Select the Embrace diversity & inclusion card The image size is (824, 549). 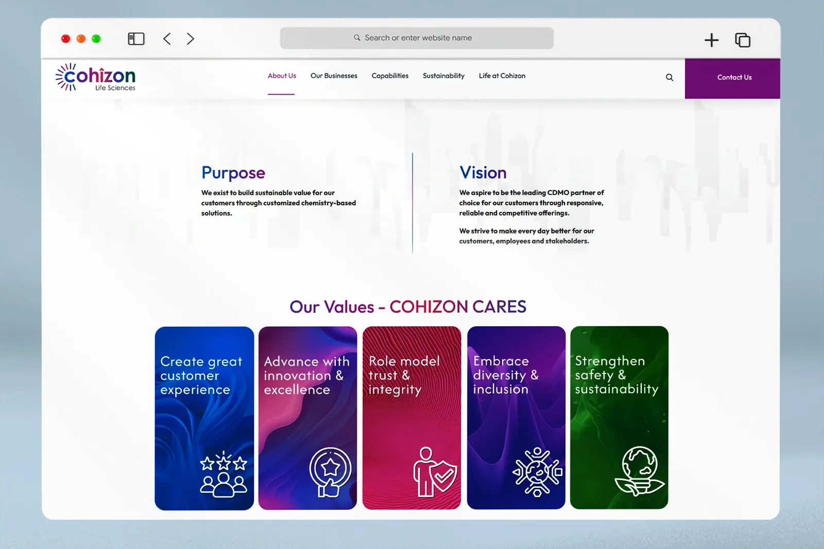coord(516,418)
